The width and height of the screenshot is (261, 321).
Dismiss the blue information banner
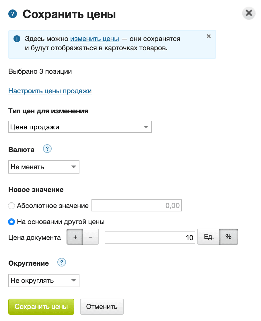[x=209, y=36]
